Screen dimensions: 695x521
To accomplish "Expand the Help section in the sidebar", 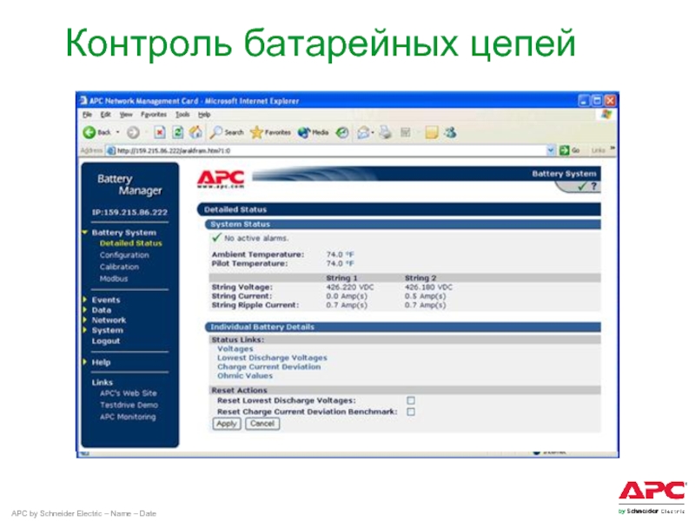I will [x=84, y=362].
